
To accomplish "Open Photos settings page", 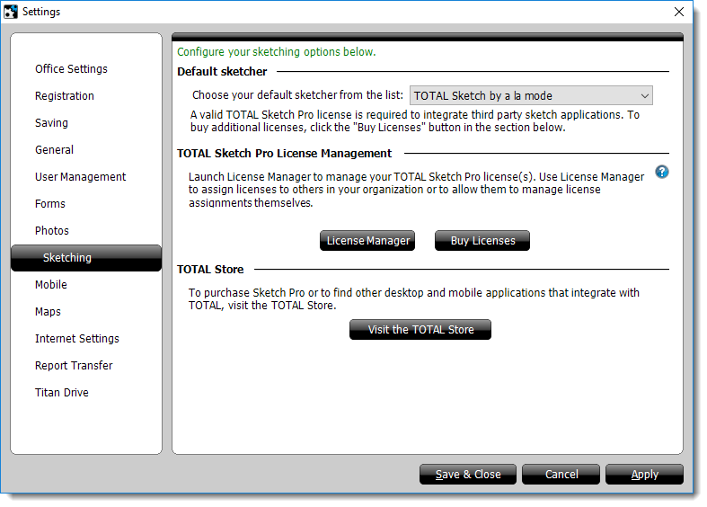I will click(x=52, y=231).
